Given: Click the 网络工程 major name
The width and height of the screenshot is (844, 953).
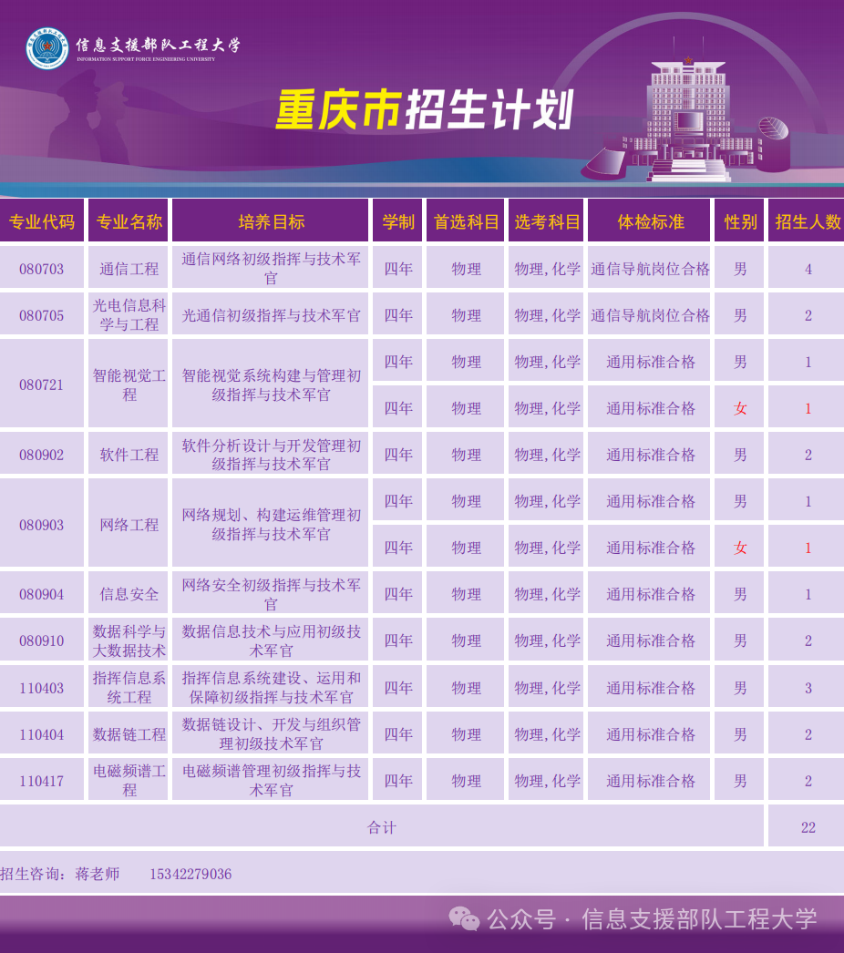Looking at the screenshot, I should point(129,525).
